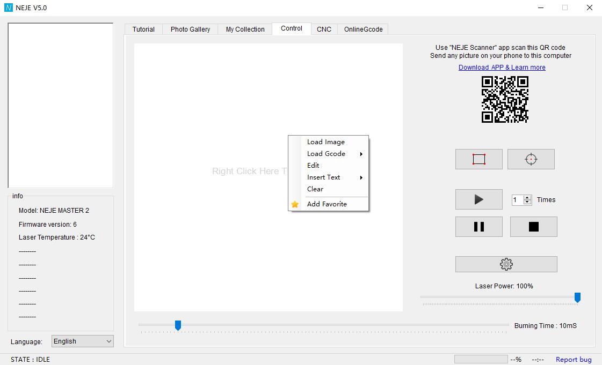Select the Control tab
602x365 pixels.
point(292,28)
